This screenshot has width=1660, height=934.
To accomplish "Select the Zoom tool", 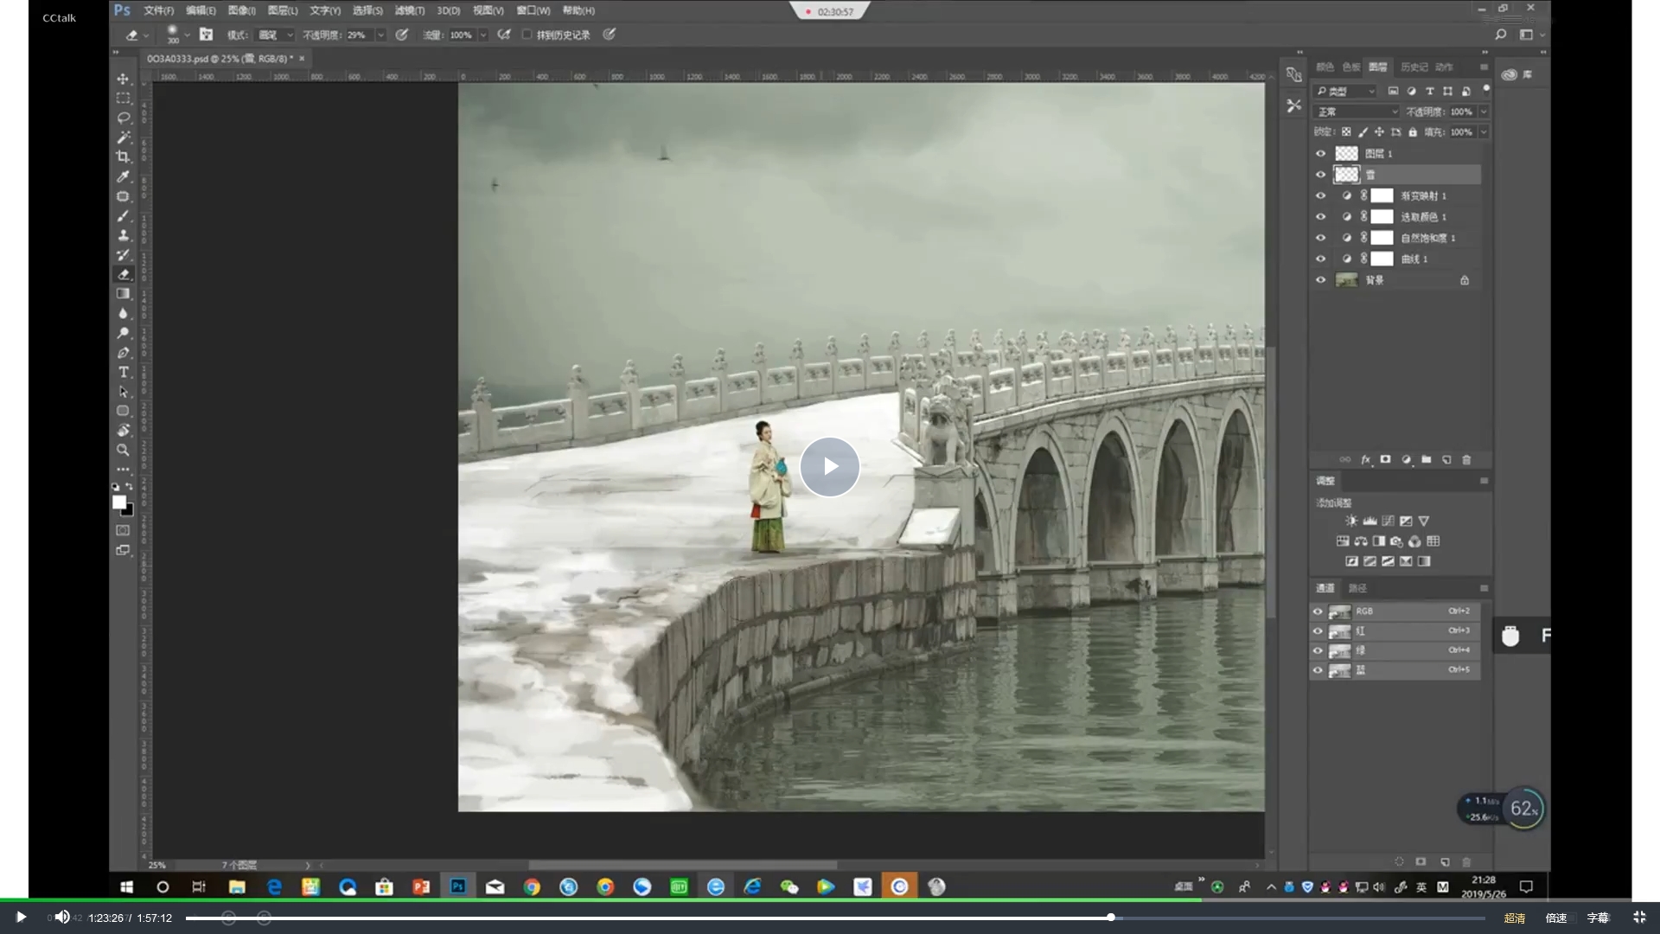I will (x=123, y=450).
